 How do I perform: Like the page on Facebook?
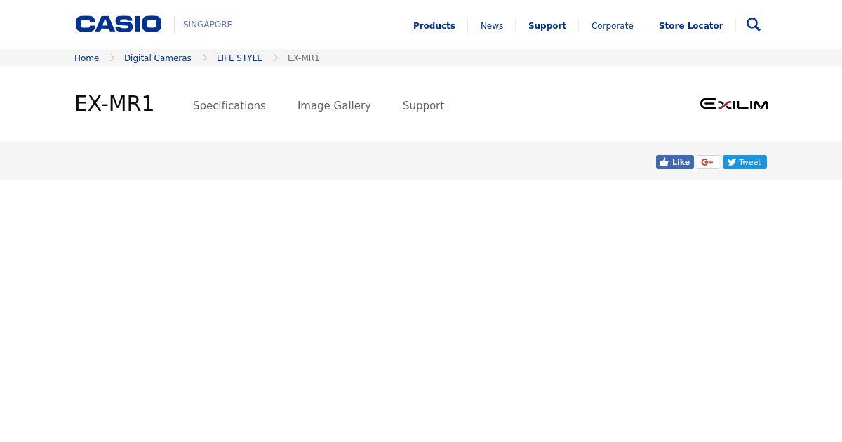pos(675,162)
